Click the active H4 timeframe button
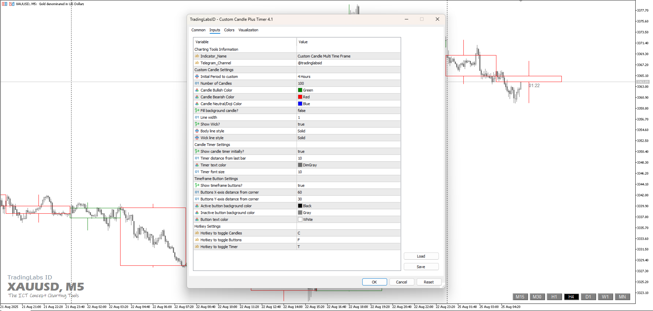653x311 pixels. tap(571, 297)
